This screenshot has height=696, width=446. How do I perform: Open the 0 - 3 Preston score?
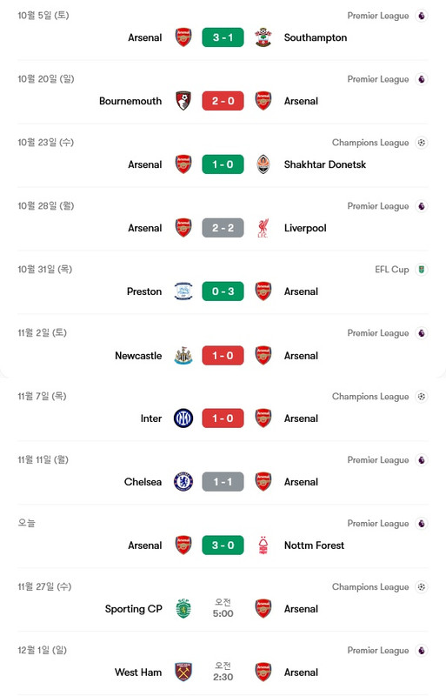223,291
